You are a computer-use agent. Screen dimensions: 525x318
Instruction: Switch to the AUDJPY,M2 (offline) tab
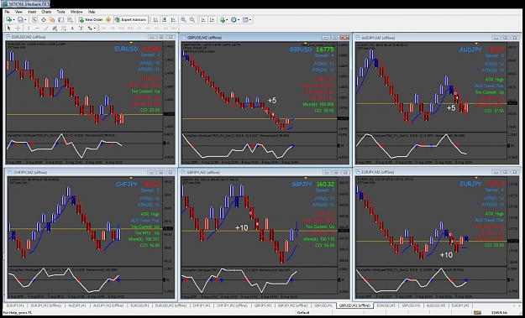coord(108,305)
